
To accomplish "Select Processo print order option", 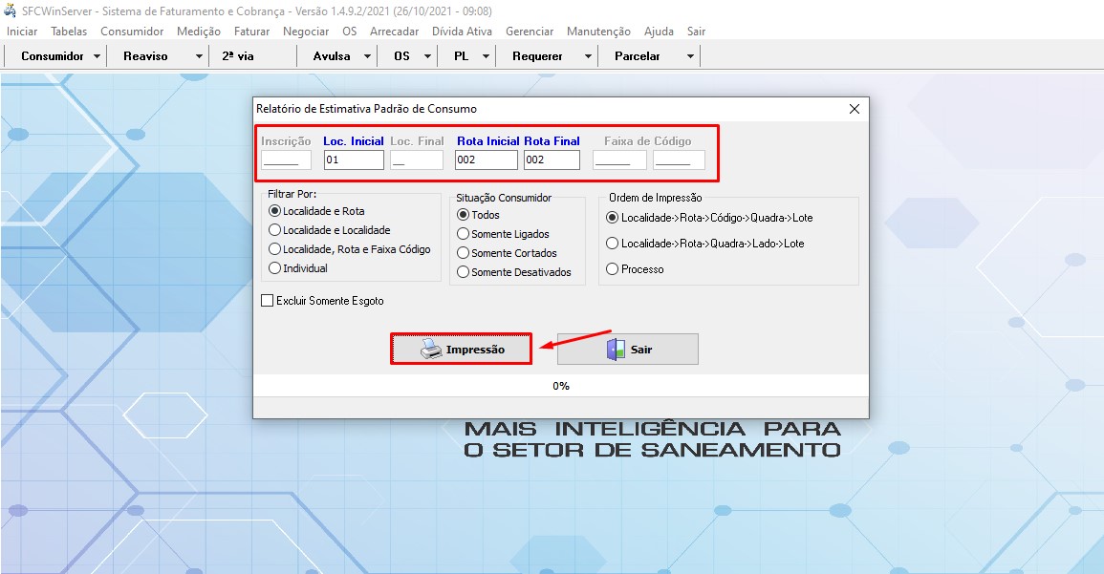I will (x=613, y=269).
